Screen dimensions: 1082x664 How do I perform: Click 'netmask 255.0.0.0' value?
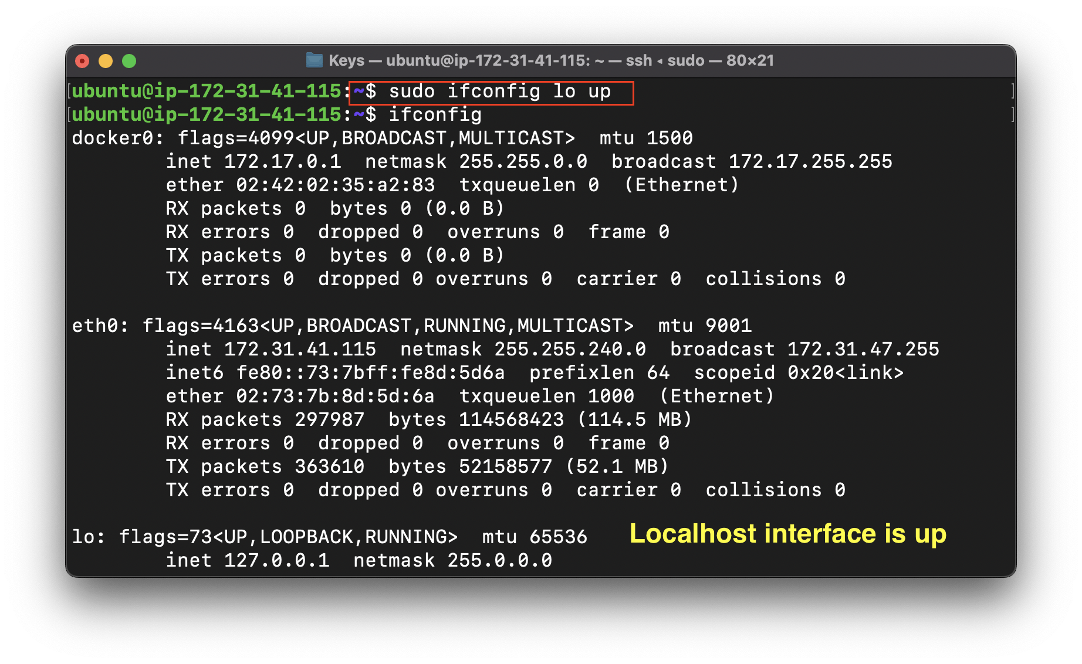coord(452,561)
